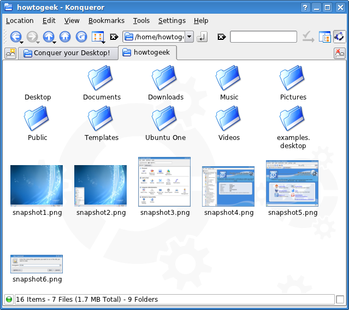The image size is (349, 310).
Task: Open the Up button parent-folder arrow
Action: (54, 42)
